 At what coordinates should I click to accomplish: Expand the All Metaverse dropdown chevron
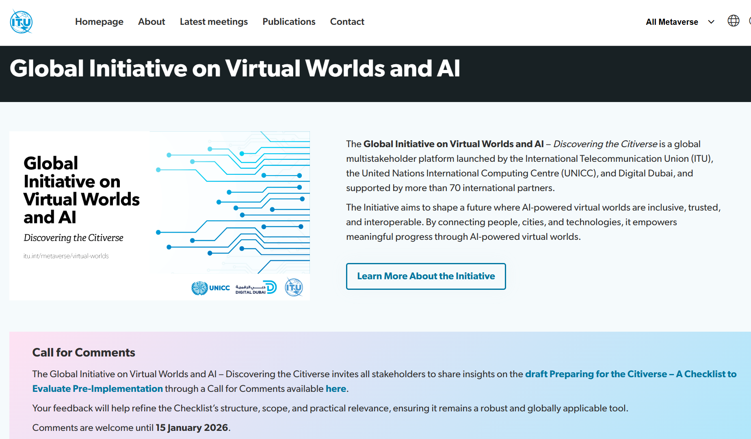click(x=711, y=22)
